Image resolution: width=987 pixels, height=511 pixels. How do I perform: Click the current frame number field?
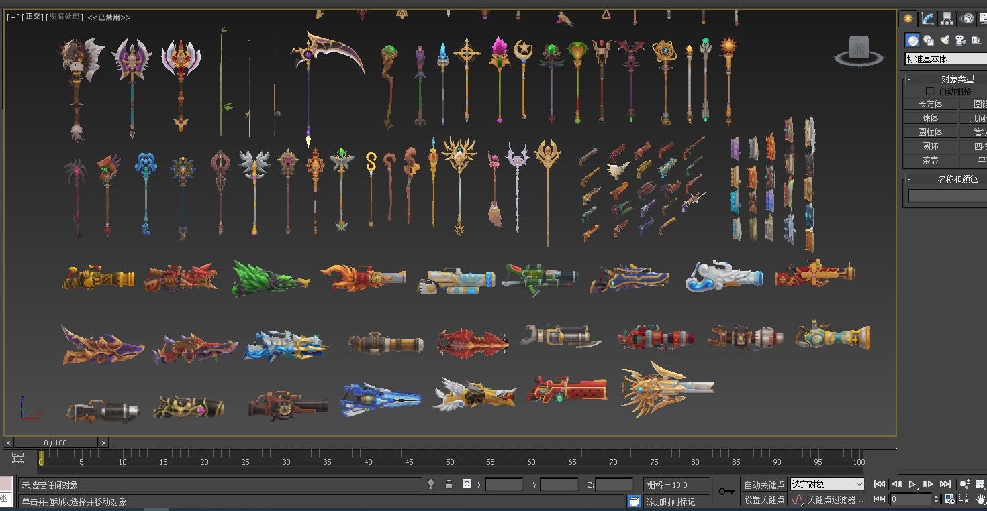[x=911, y=499]
